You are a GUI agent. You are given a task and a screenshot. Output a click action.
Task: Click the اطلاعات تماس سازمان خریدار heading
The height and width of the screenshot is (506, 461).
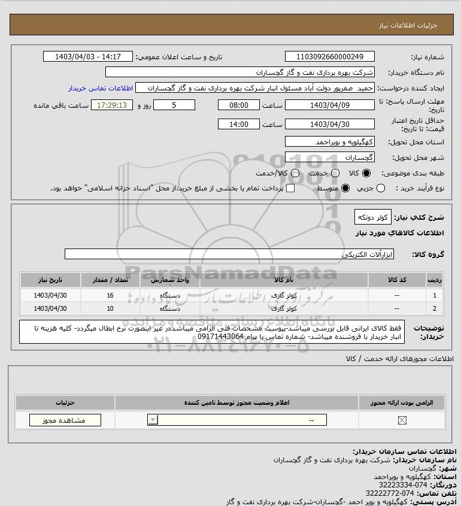(405, 451)
